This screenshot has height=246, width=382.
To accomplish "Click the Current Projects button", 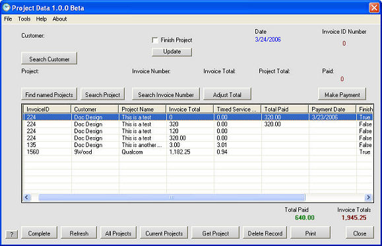I will point(164,233).
